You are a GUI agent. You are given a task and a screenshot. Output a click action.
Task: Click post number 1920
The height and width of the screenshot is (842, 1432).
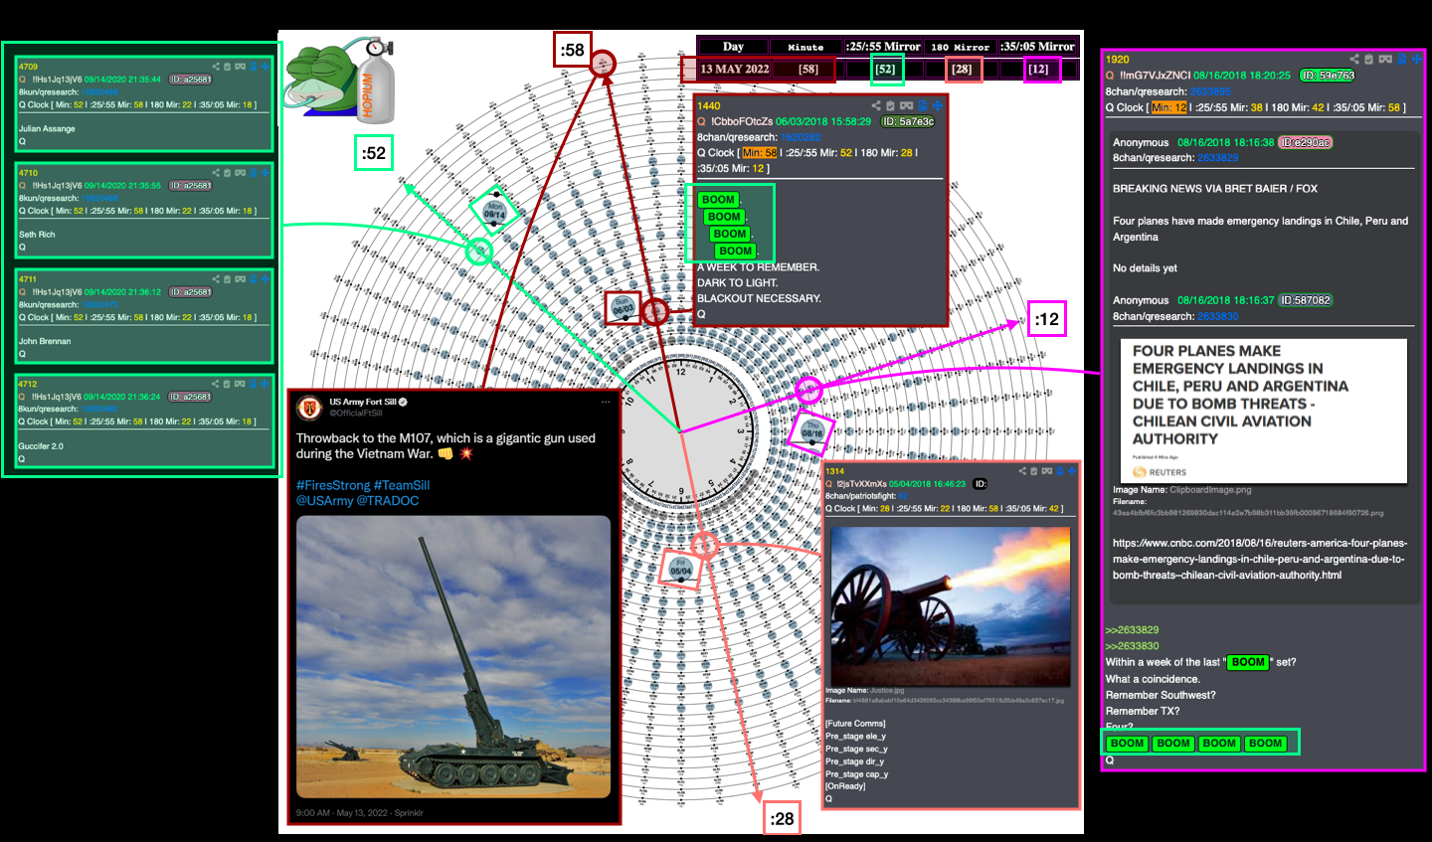tap(1118, 60)
